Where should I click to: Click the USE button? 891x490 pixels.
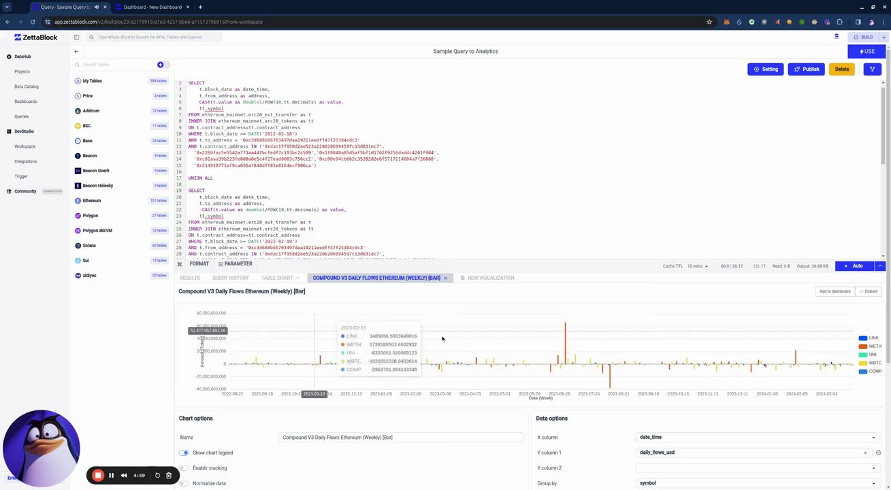tap(866, 51)
